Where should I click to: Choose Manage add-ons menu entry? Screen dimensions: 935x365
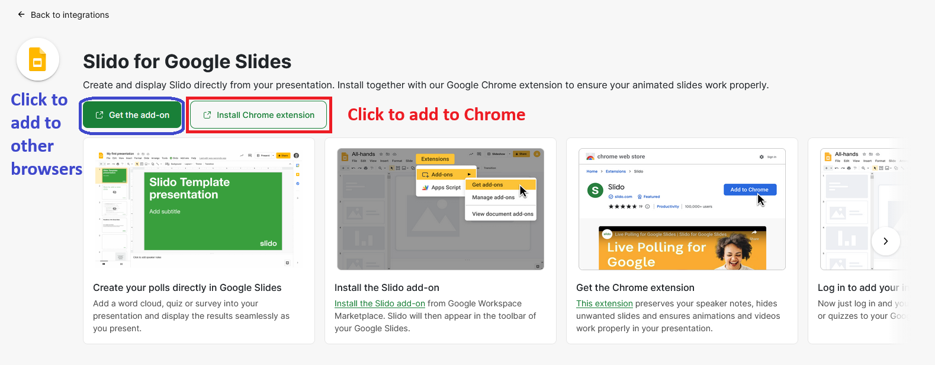point(493,197)
